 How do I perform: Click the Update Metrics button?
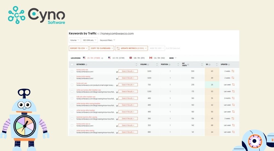[x=131, y=48]
